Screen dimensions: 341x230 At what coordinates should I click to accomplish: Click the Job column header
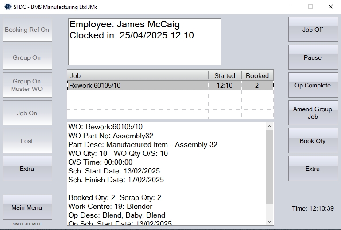coord(137,75)
